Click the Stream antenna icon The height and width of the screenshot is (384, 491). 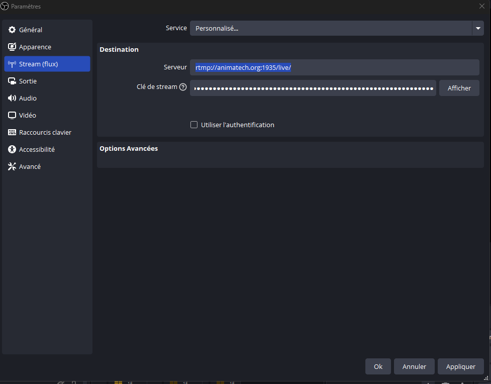coord(12,64)
